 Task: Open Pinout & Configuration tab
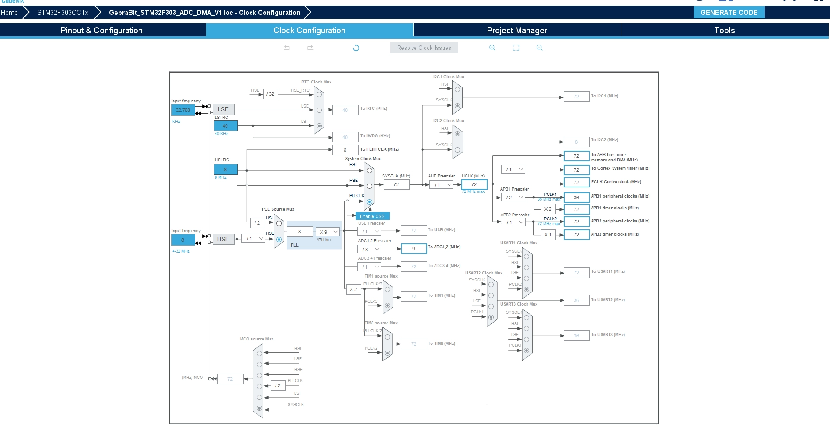pyautogui.click(x=102, y=30)
